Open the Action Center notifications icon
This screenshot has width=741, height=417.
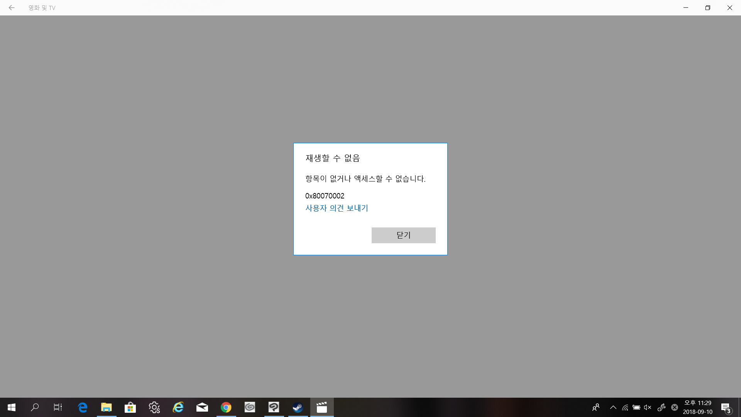point(726,407)
